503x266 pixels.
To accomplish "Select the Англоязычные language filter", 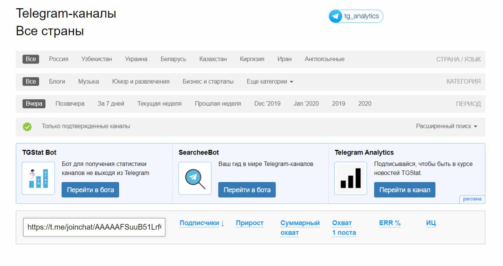I will coord(325,59).
